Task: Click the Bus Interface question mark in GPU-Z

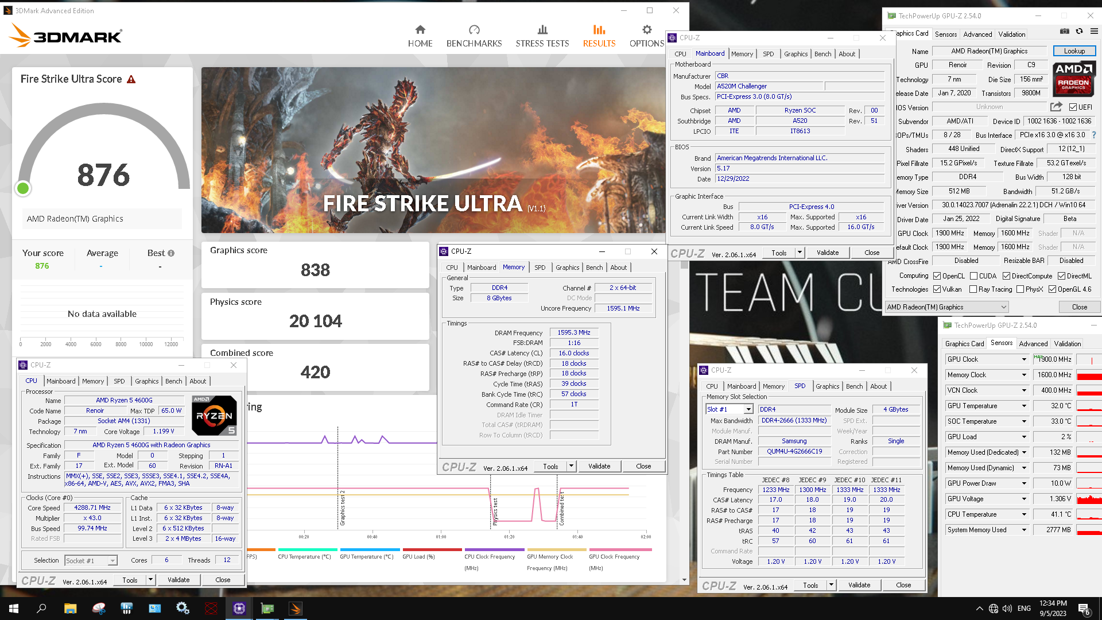Action: (x=1094, y=135)
